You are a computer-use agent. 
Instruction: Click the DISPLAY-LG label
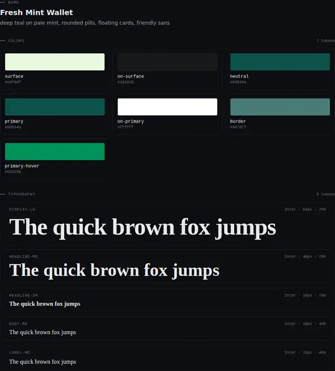click(x=22, y=209)
